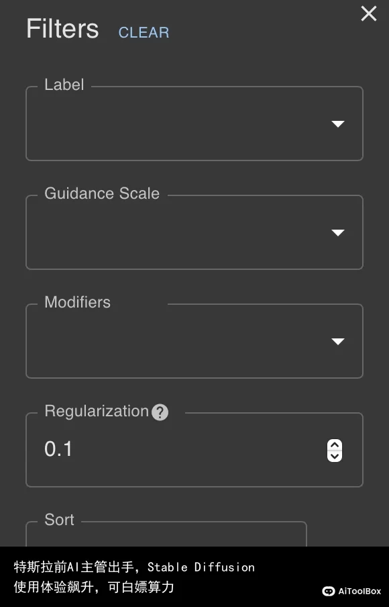Open the Sort dropdown box
Screen dimensions: 389x607
(x=166, y=534)
